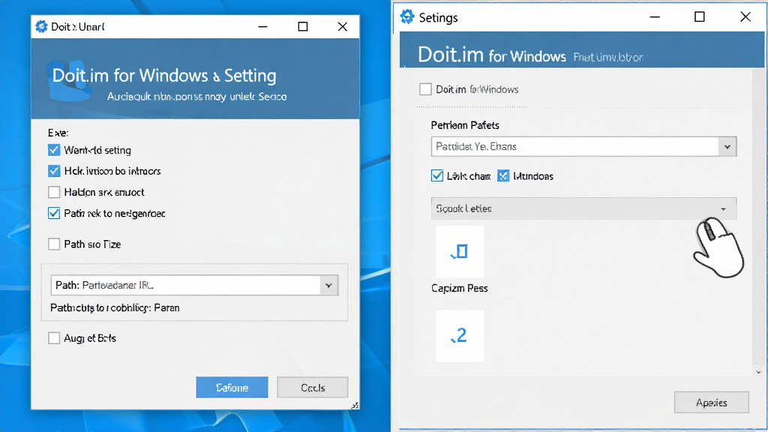Open the Path dropdown arrow in left window
Viewport: 768px width, 432px height.
(x=328, y=286)
